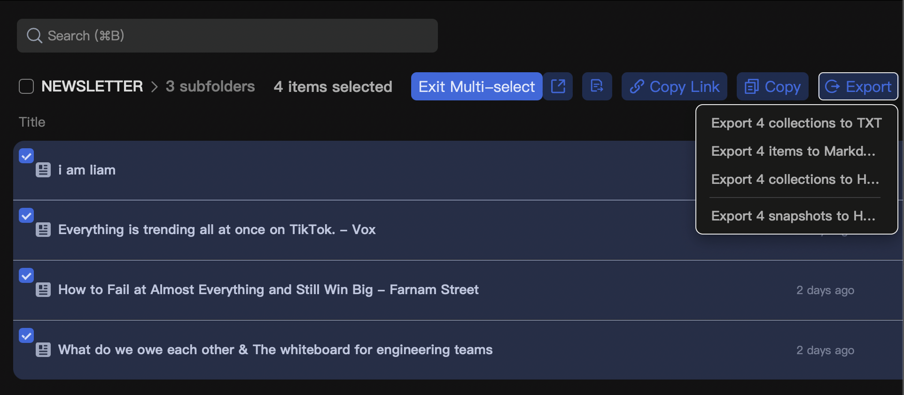Click the Exit Multi-select button

(477, 86)
